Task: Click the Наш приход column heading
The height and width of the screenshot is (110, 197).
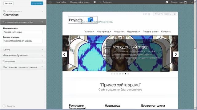Action: [112, 106]
